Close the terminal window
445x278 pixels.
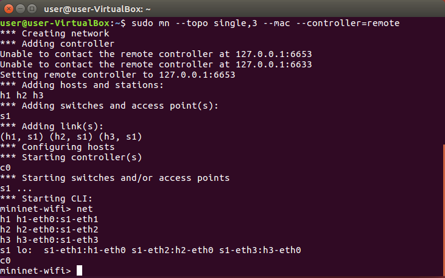tap(9, 9)
